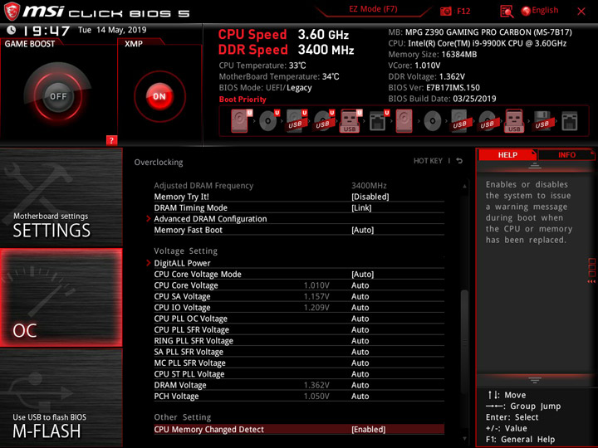Open CPU Core Voltage Mode [Auto] options
Viewport: 598px width, 448px height.
click(299, 275)
